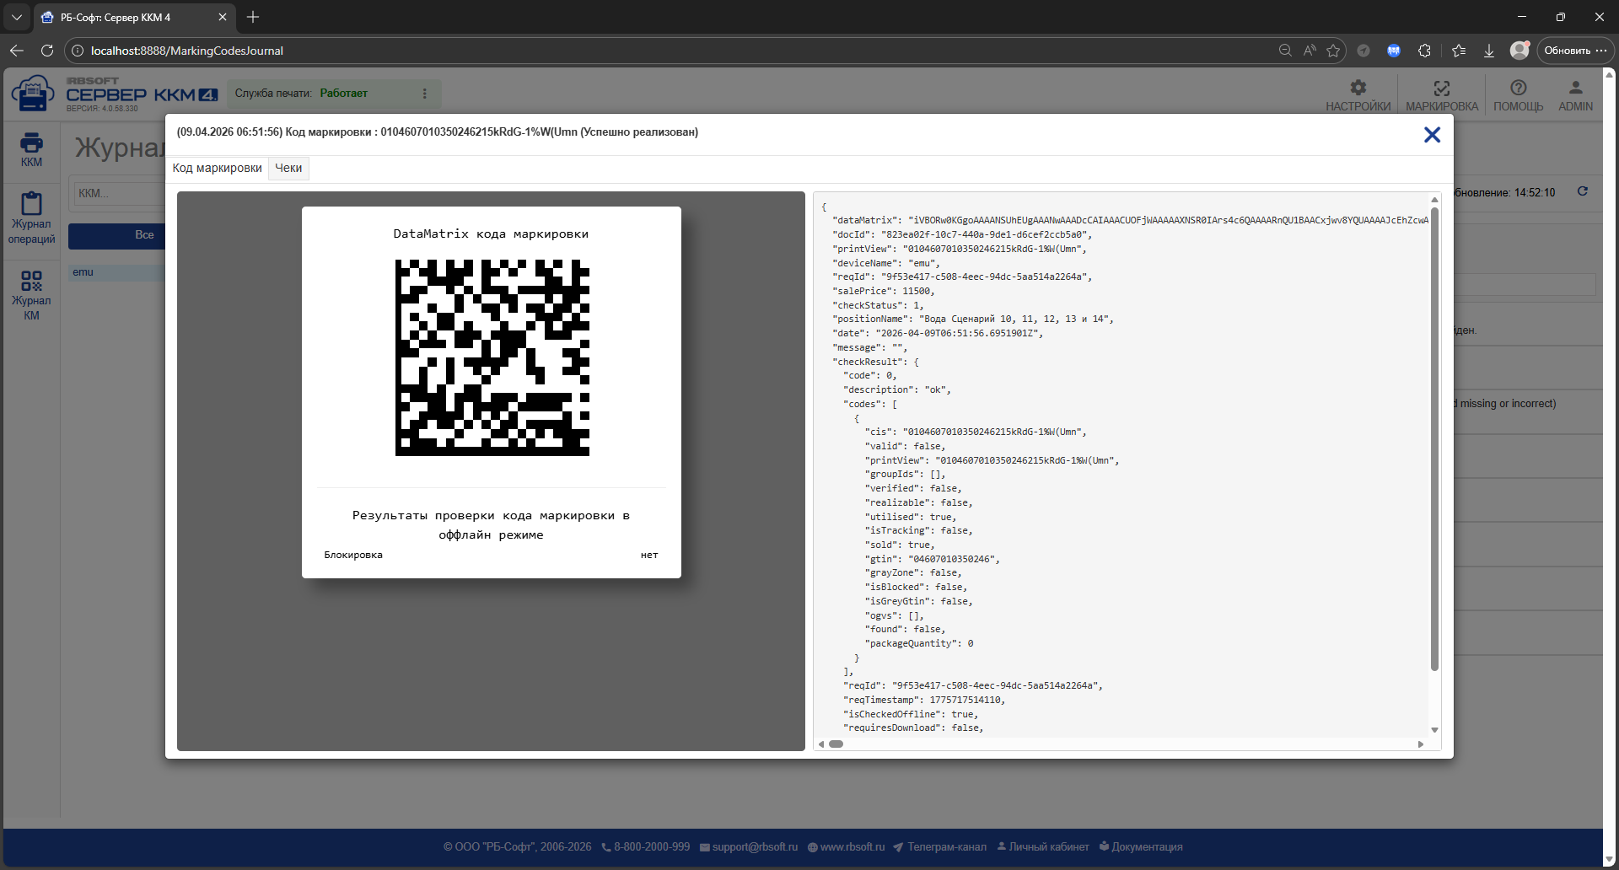Image resolution: width=1619 pixels, height=870 pixels.
Task: Select the РБ-Софт: Сервер ККМ 4 browser tab
Action: tap(134, 17)
